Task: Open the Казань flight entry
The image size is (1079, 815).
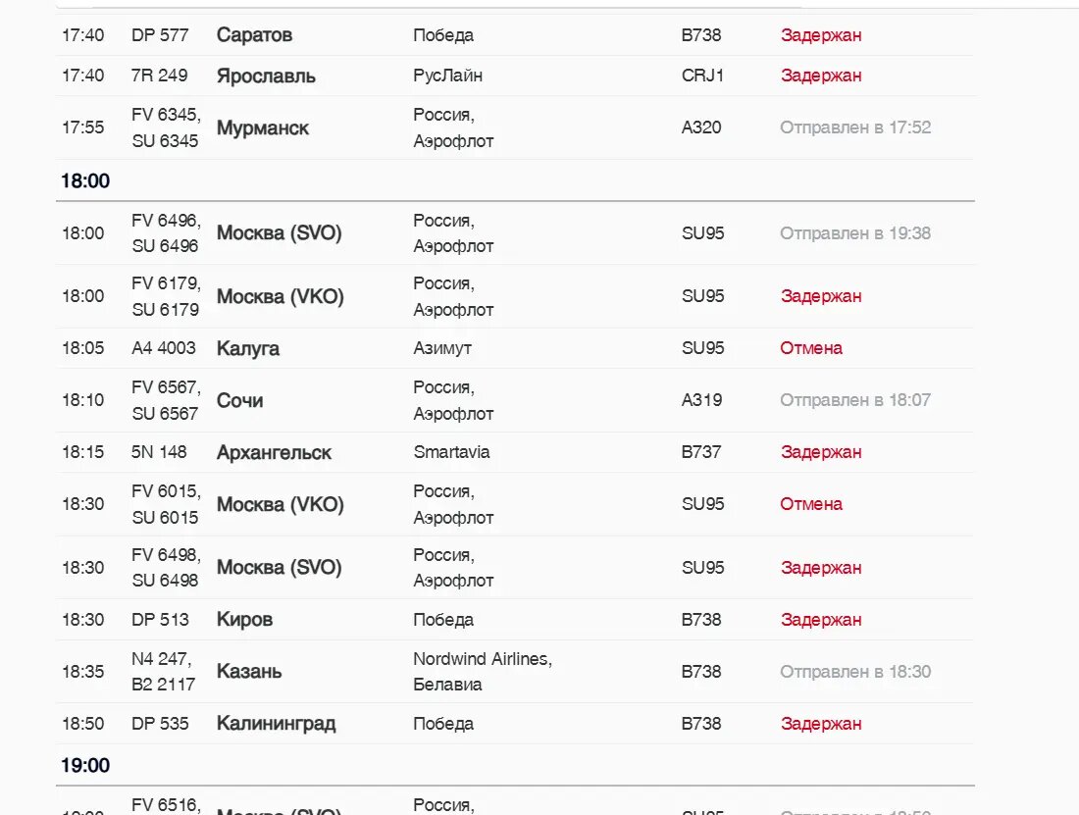Action: 249,672
